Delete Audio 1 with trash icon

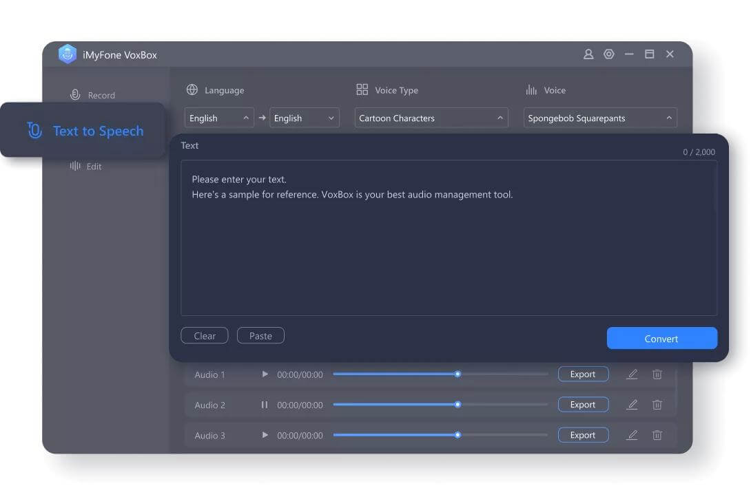click(x=657, y=374)
